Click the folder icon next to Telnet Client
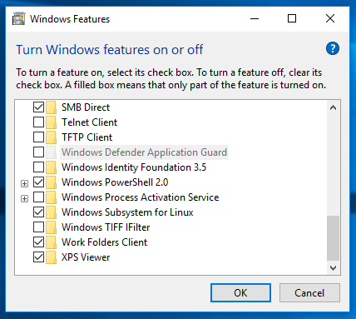Image resolution: width=356 pixels, height=319 pixels. tap(51, 122)
